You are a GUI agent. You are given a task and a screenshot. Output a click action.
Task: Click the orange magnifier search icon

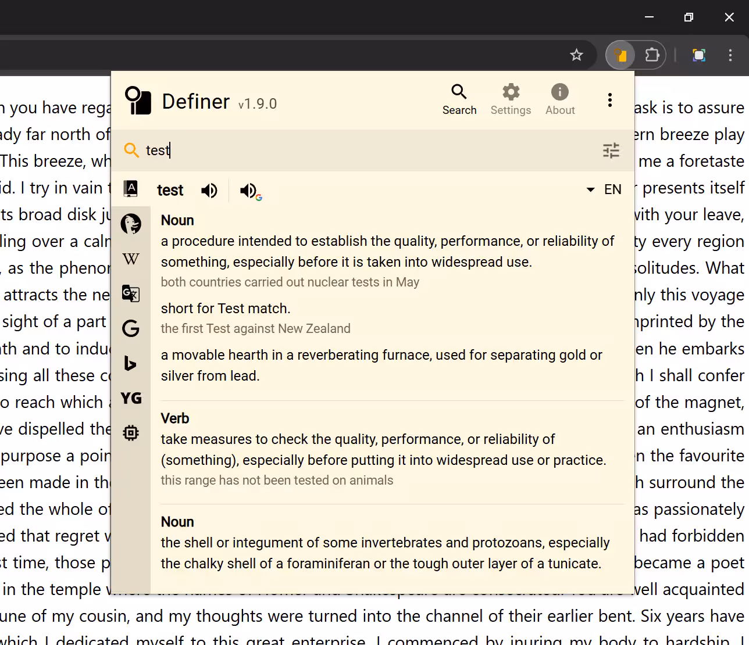click(x=131, y=150)
